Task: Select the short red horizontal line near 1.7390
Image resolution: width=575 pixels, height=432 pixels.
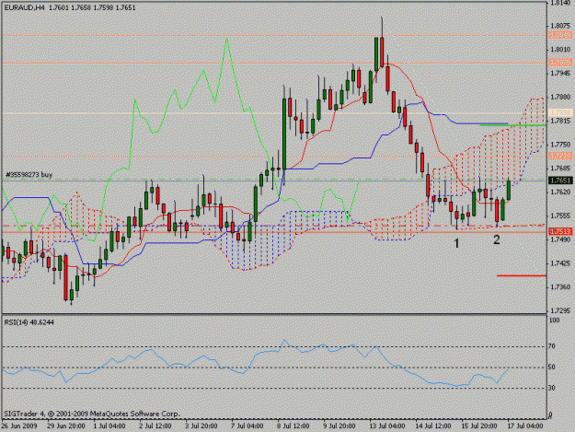Action: point(522,275)
